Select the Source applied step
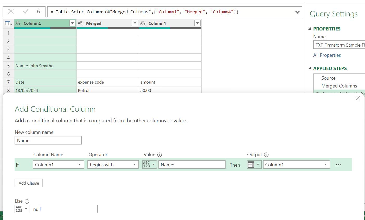365x220 pixels. click(328, 78)
